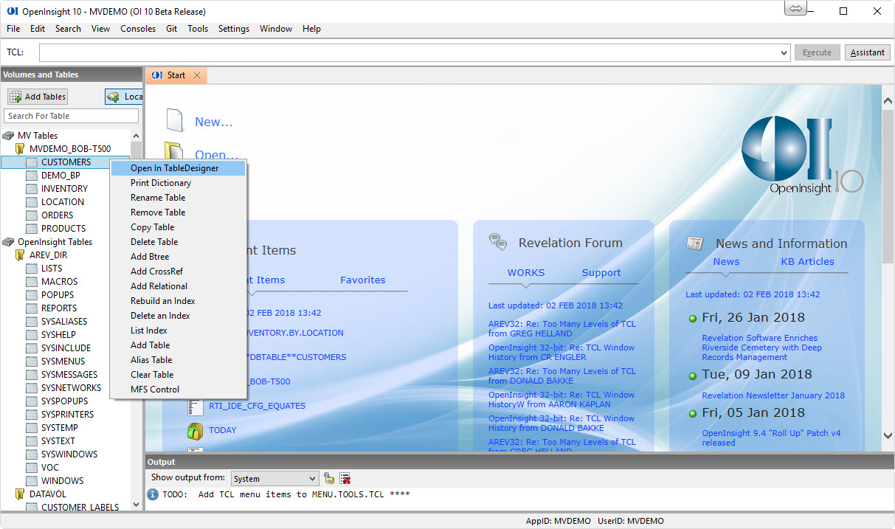
Task: Open the Settings menu
Action: click(x=234, y=29)
